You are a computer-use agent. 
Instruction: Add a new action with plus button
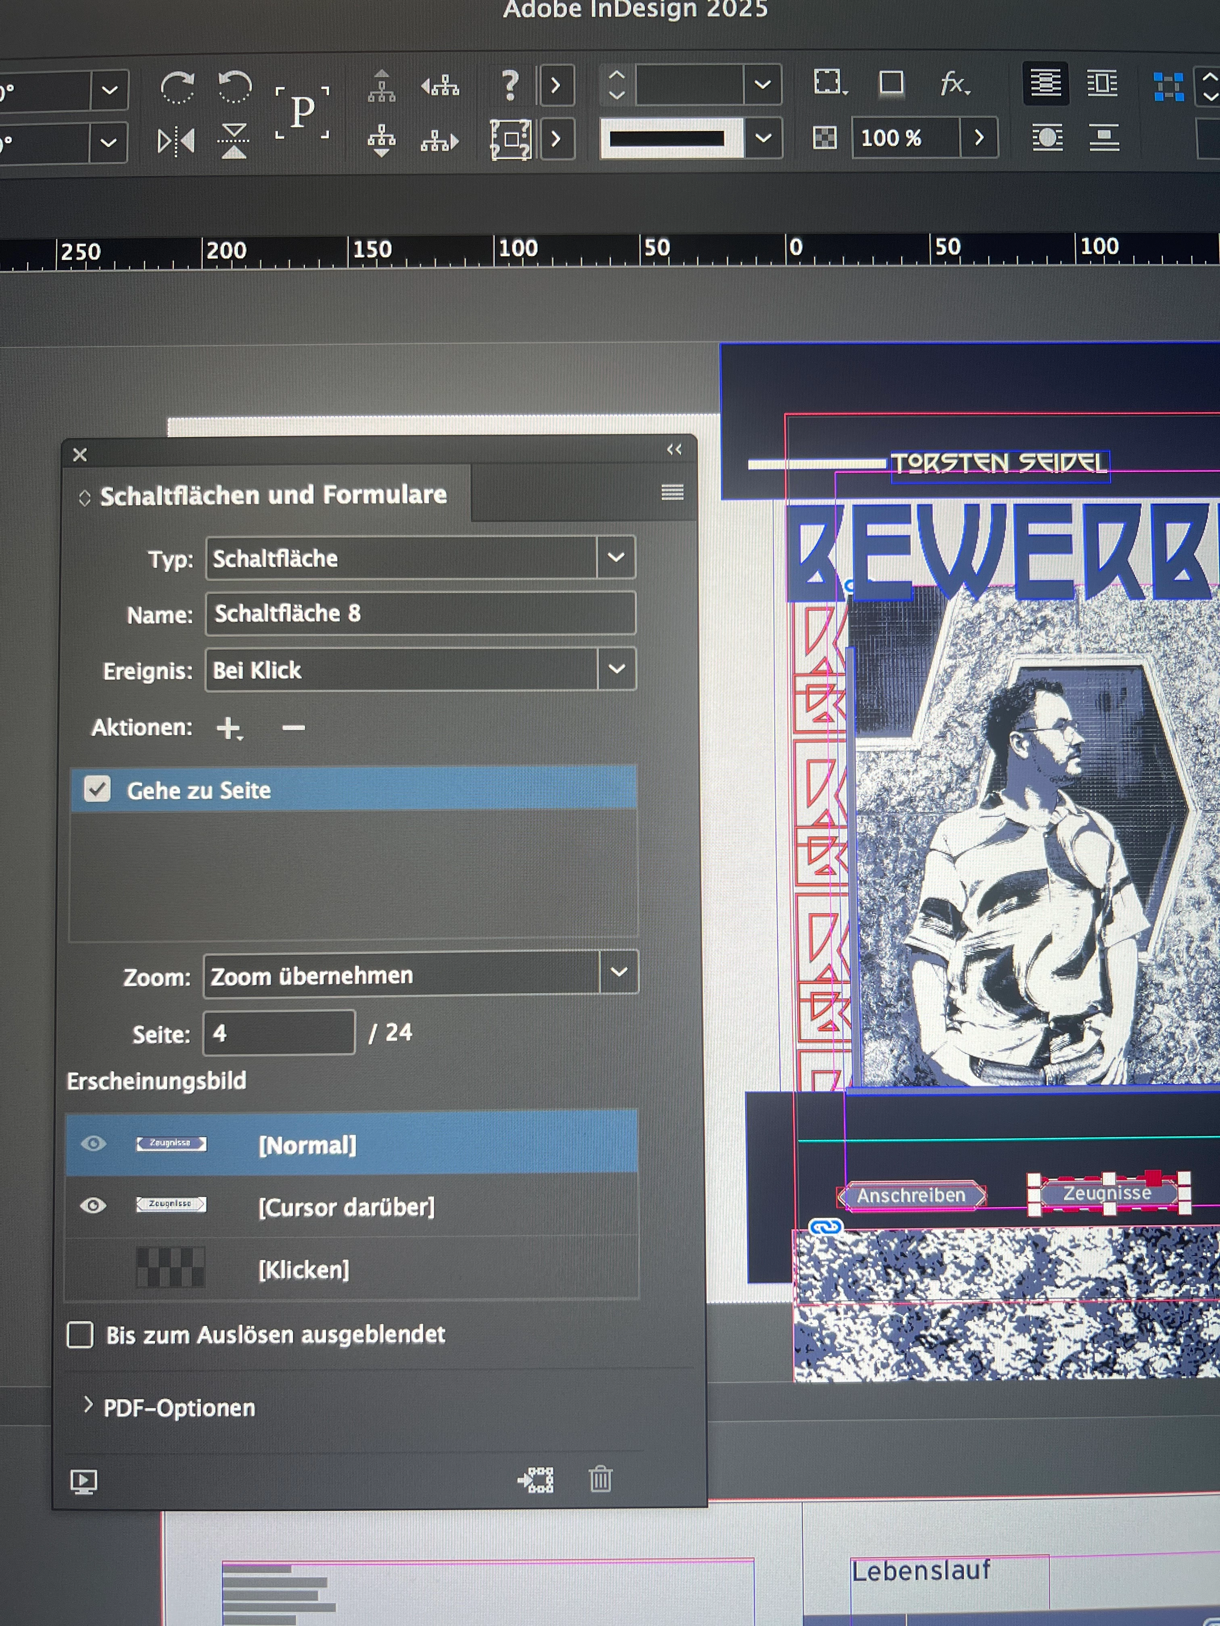[229, 728]
